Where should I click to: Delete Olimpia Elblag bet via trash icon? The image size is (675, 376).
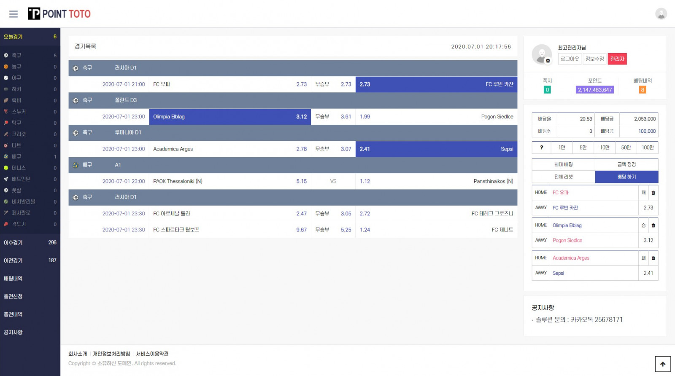pyautogui.click(x=653, y=226)
